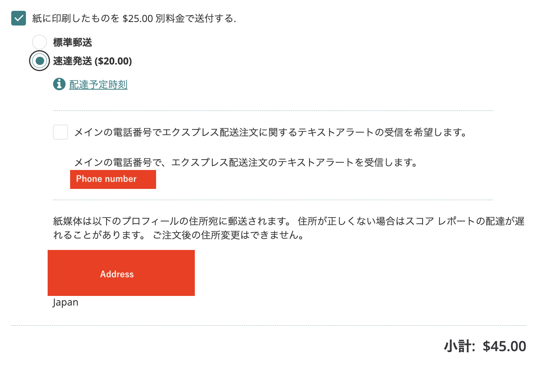Click the テキストアラートを受信します description line

click(x=246, y=163)
